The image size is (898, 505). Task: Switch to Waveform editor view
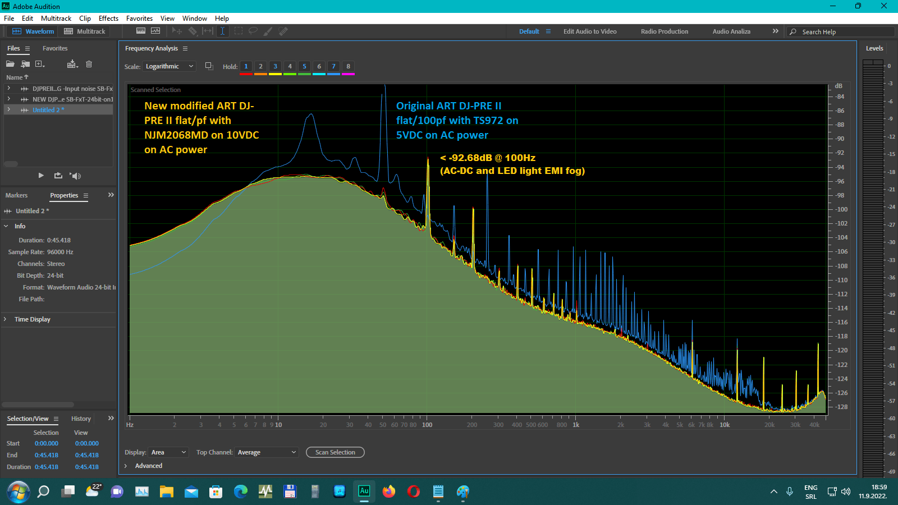33,31
